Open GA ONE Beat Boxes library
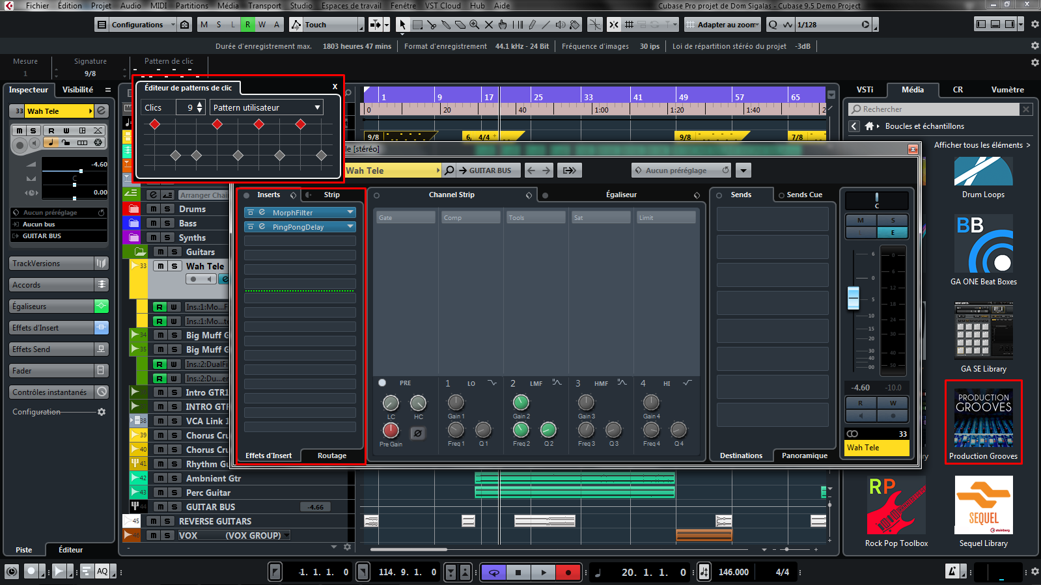 [x=983, y=251]
